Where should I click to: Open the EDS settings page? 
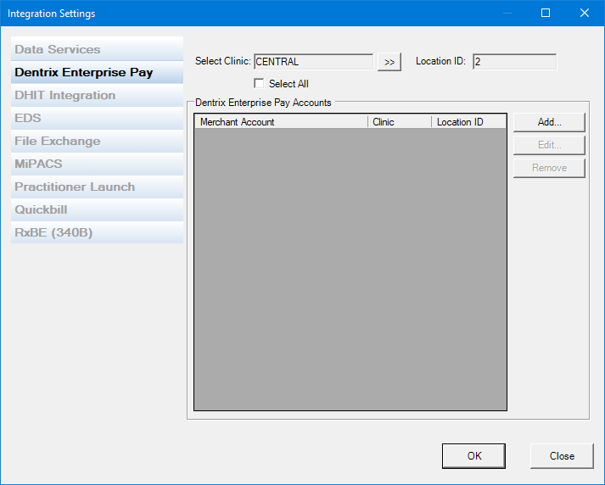pos(97,118)
